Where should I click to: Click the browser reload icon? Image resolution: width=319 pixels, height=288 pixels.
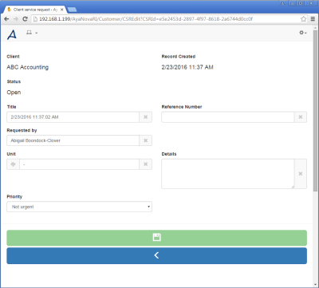coord(25,19)
